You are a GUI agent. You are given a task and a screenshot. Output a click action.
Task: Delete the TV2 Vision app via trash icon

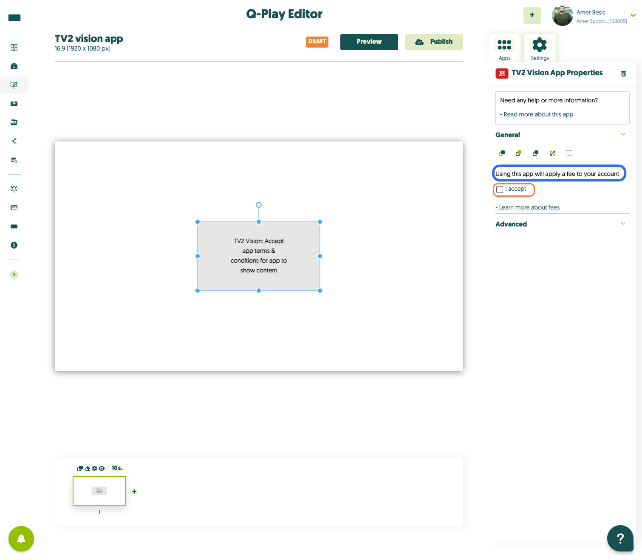623,74
